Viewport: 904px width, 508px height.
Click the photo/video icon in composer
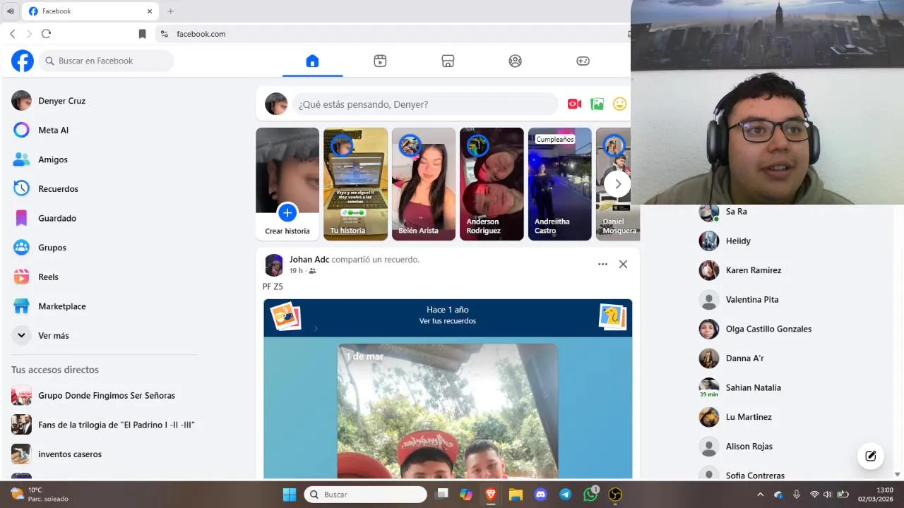pyautogui.click(x=597, y=104)
